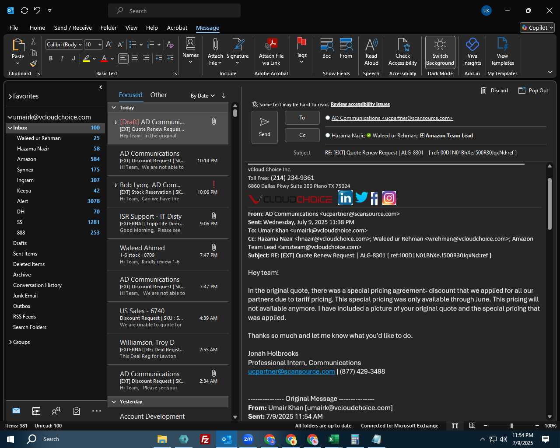Viewport: 560px width, 448px height.
Task: Toggle reverse sort order arrow
Action: (x=224, y=95)
